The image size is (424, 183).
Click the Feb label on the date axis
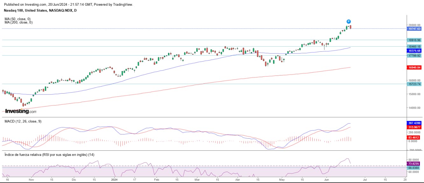point(156,179)
